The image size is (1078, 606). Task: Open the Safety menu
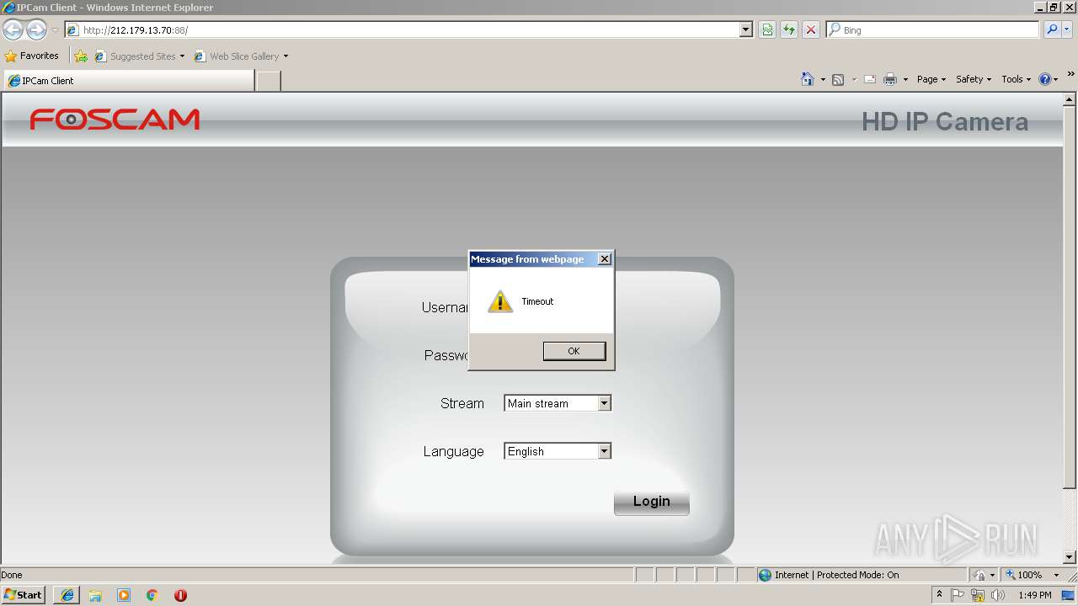(x=974, y=79)
